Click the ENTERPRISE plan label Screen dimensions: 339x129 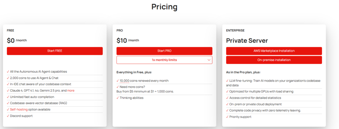tap(235, 31)
